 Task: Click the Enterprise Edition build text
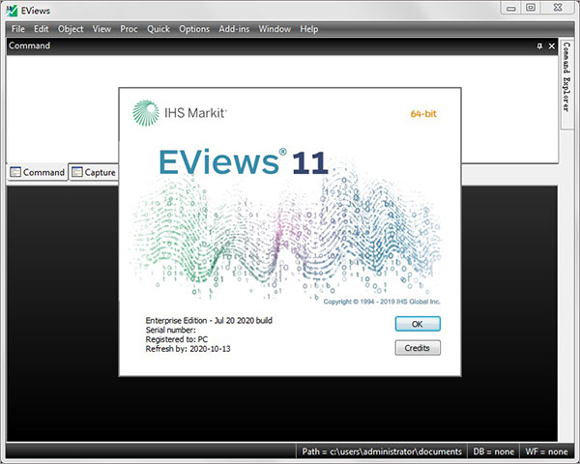(209, 320)
